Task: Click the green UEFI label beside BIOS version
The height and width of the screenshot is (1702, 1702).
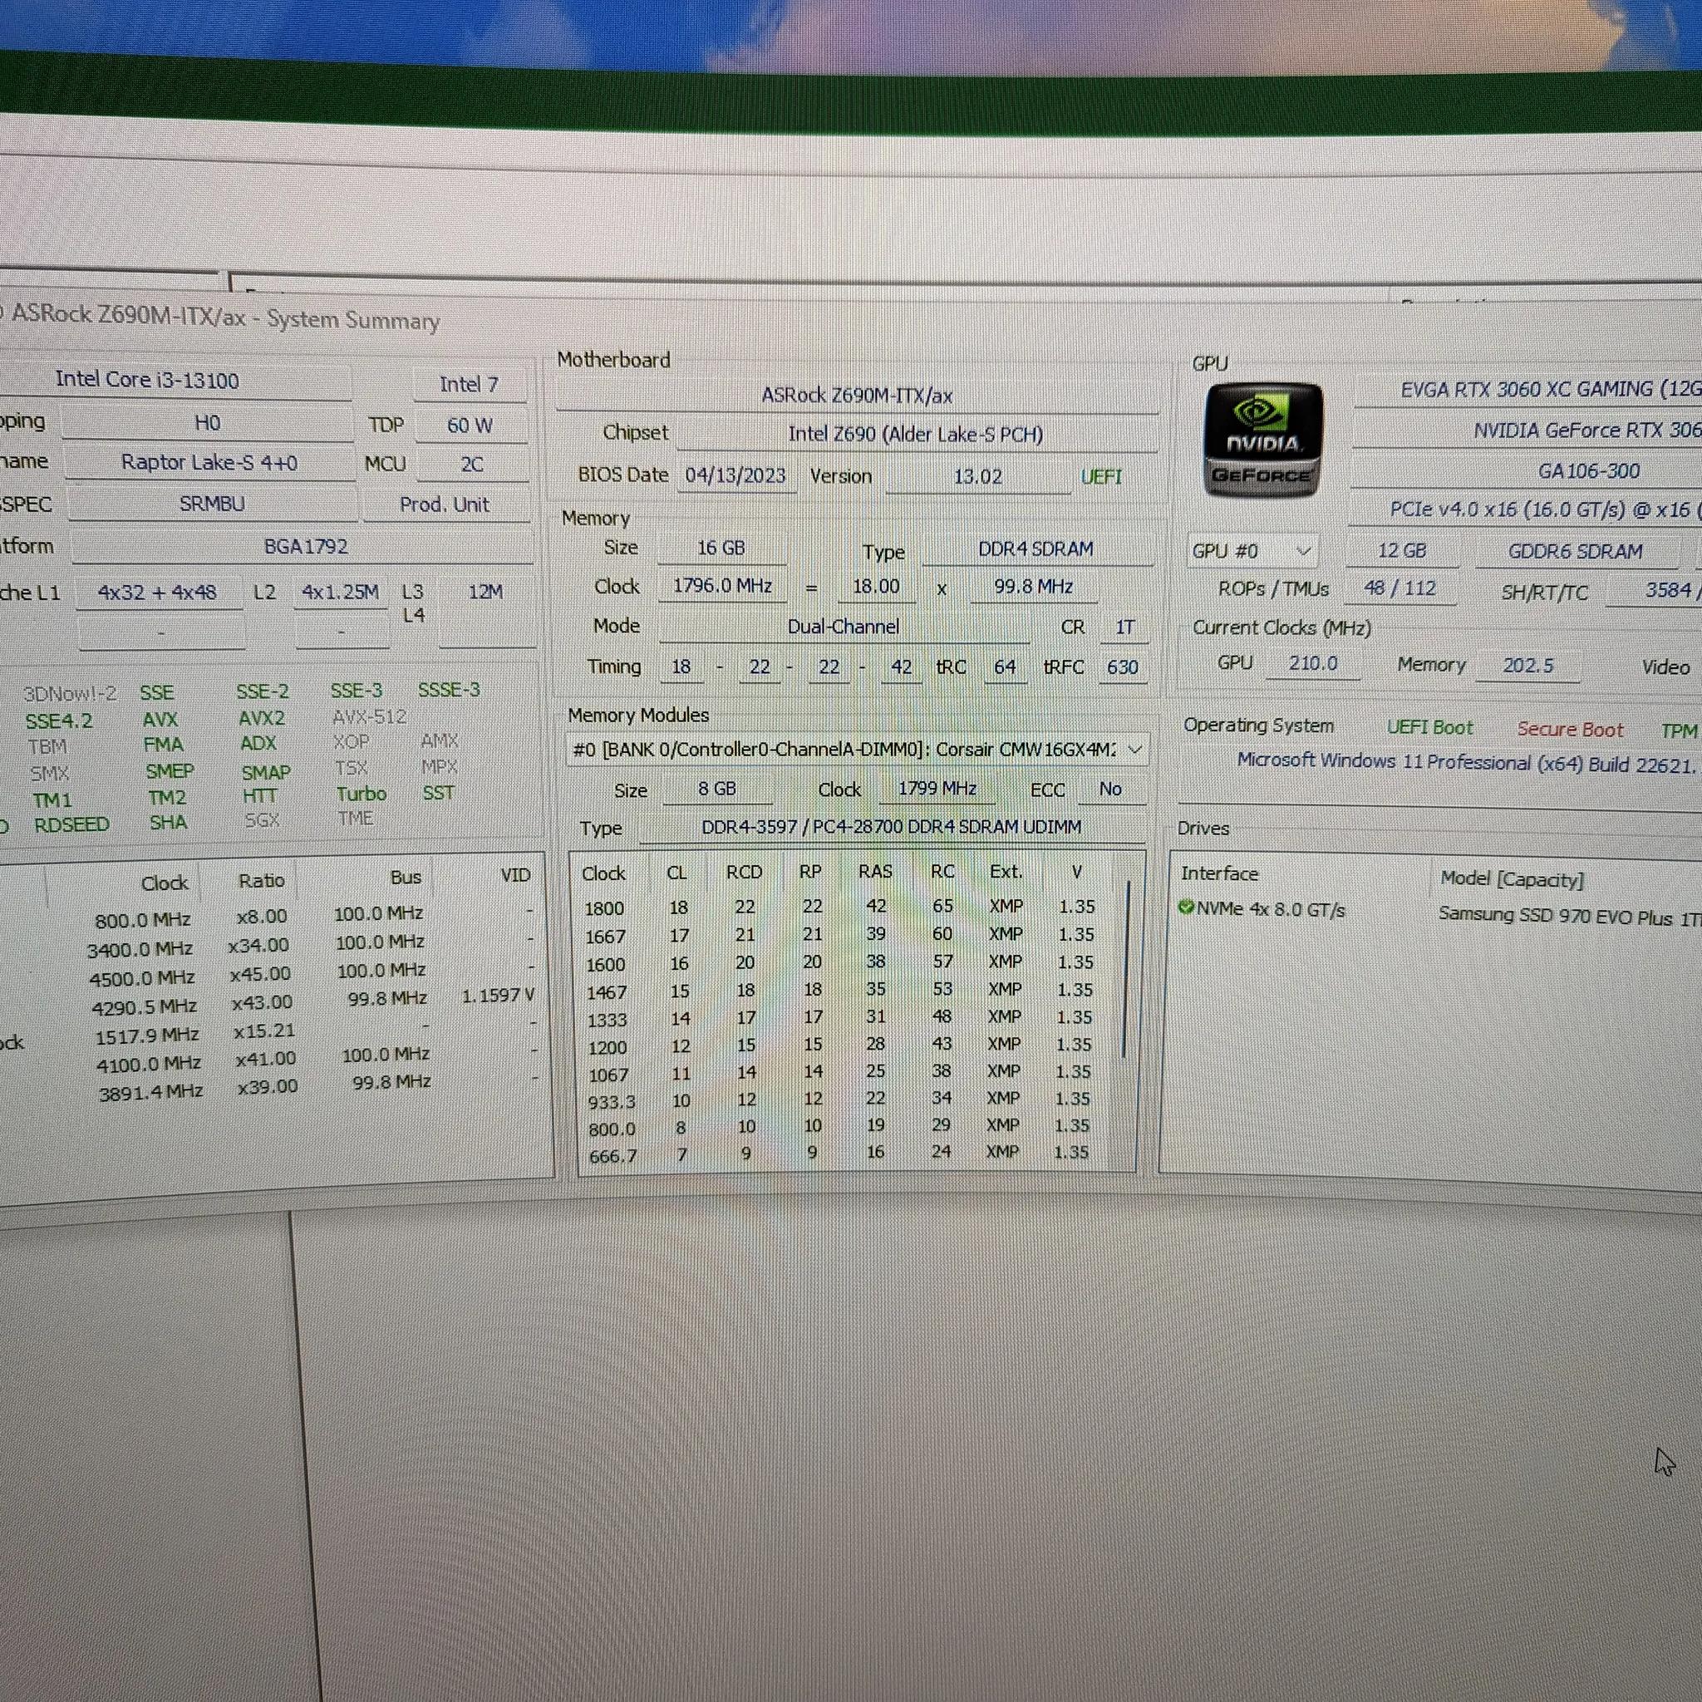Action: click(1101, 476)
